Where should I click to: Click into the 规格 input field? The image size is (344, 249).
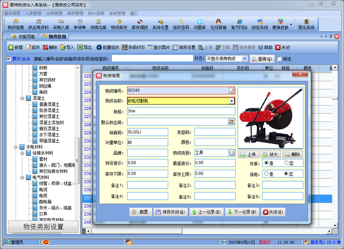tap(181, 111)
